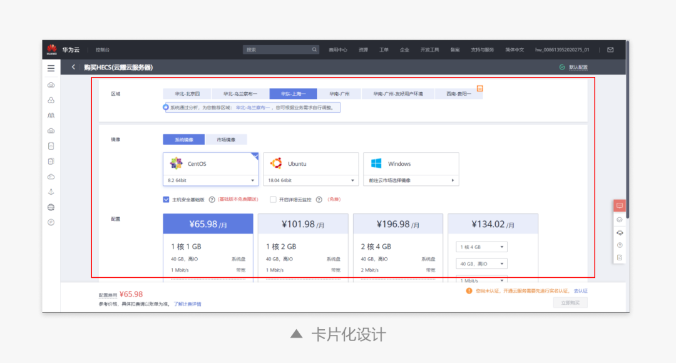This screenshot has width=676, height=363.
Task: Click first cloud icon in left sidebar
Action: coord(51,85)
